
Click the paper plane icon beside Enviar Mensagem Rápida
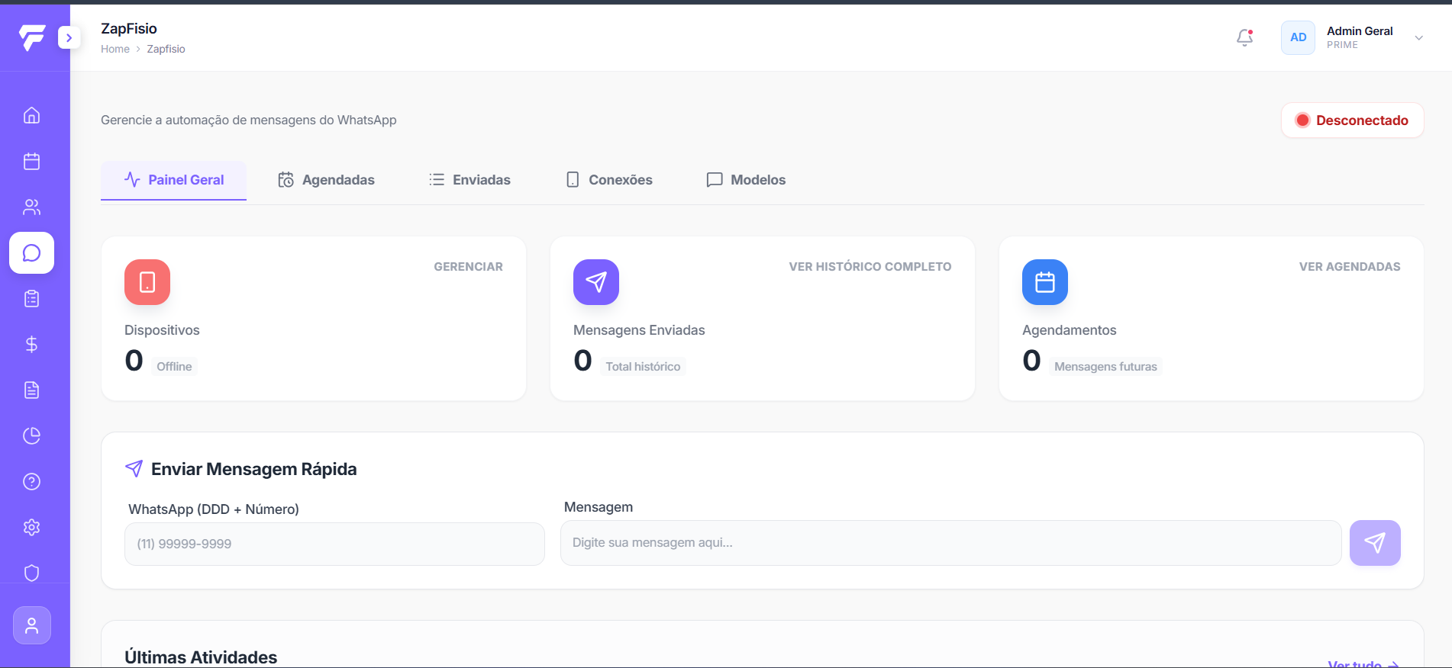tap(134, 469)
